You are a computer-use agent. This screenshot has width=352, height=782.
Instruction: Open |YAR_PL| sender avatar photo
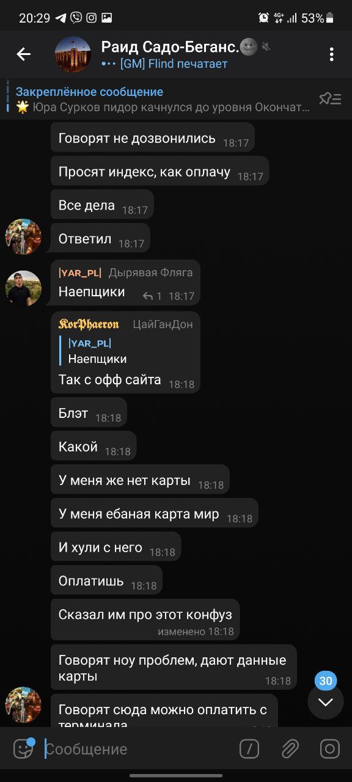point(23,287)
